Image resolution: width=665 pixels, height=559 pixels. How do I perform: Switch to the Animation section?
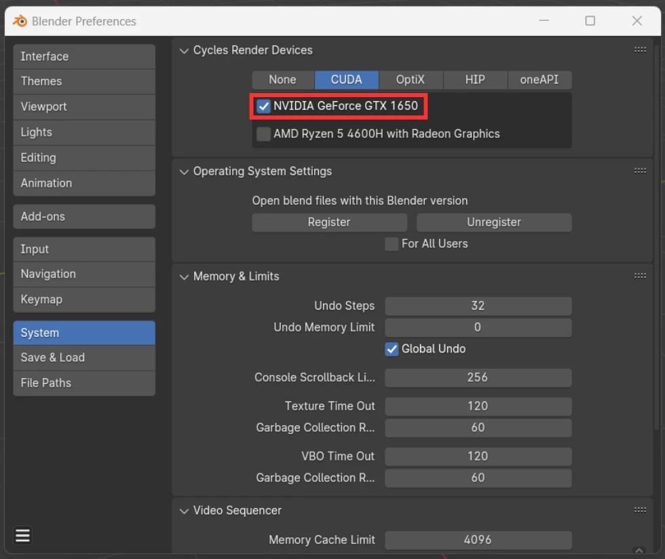pyautogui.click(x=84, y=183)
